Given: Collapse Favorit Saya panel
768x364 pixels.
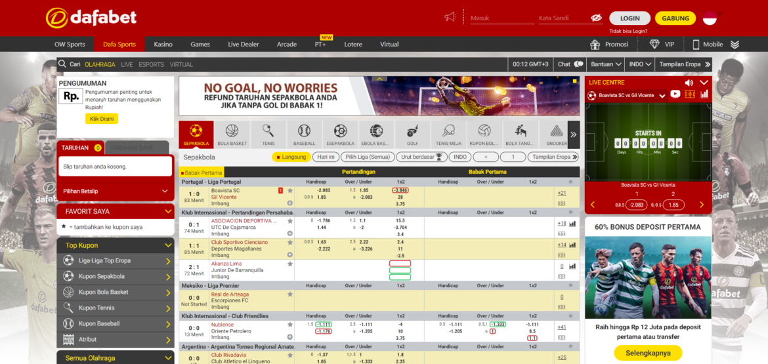Looking at the screenshot, I should point(169,211).
